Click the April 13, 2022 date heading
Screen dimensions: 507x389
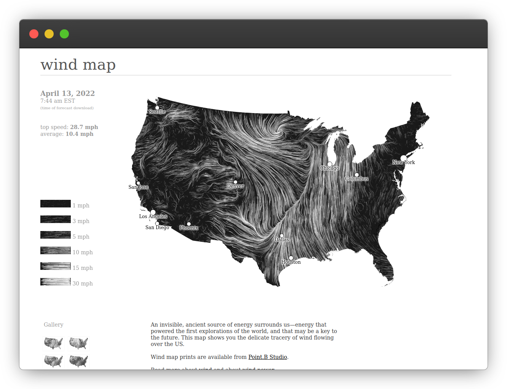pyautogui.click(x=67, y=93)
